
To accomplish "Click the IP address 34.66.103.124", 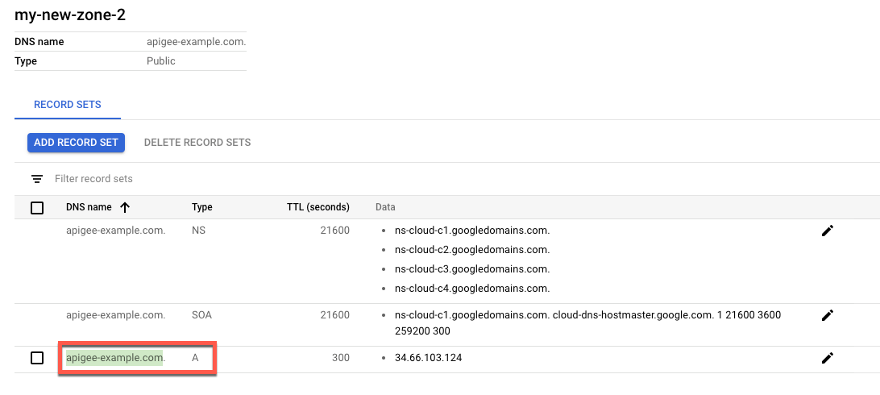I will pyautogui.click(x=429, y=357).
